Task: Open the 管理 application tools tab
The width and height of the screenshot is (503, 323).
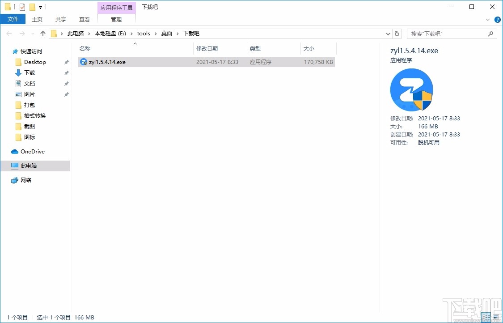Action: click(116, 19)
